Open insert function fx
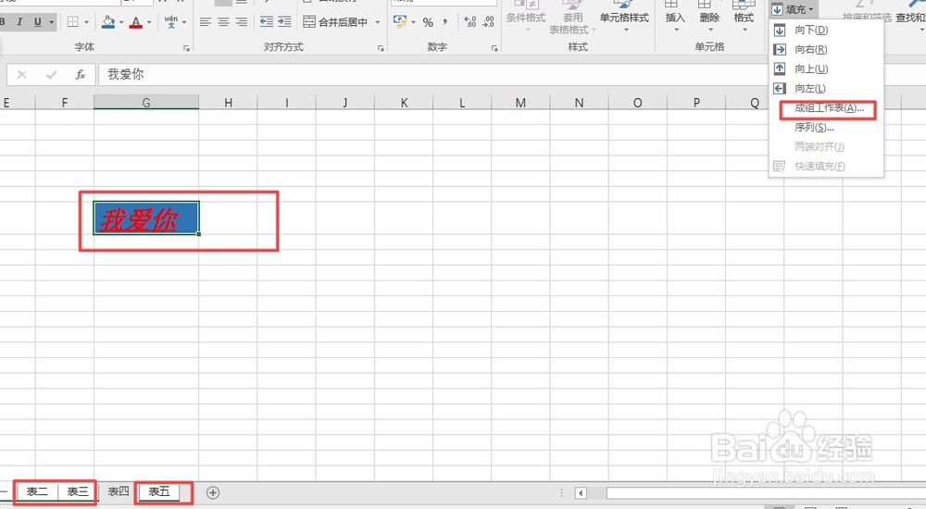 point(81,74)
